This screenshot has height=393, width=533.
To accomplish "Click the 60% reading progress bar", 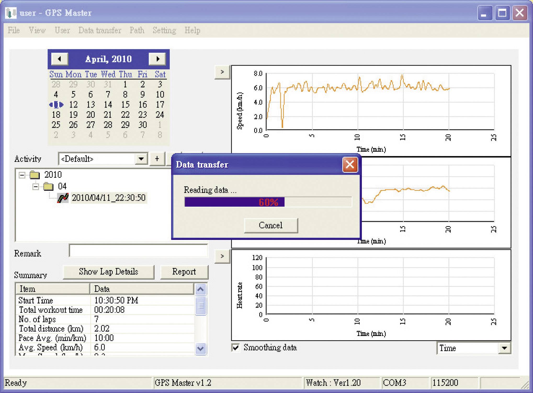I will (x=268, y=202).
